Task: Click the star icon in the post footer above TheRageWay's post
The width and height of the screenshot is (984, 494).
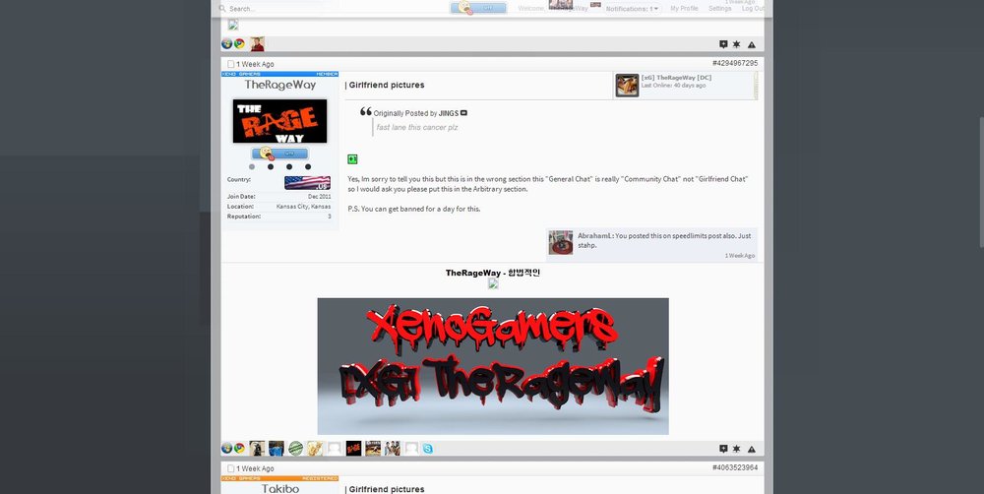Action: [737, 44]
